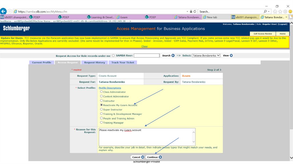This screenshot has width=293, height=164.
Task: Select Reactivate My iLearn Account option
Action: pyautogui.click(x=101, y=105)
